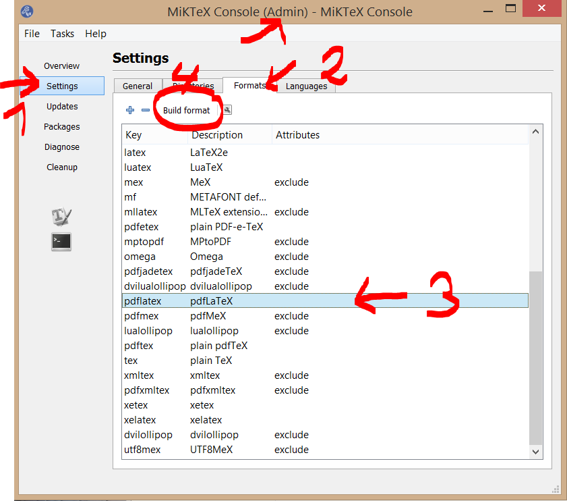567x501 pixels.
Task: Close the MiKTeX Console window
Action: (541, 8)
